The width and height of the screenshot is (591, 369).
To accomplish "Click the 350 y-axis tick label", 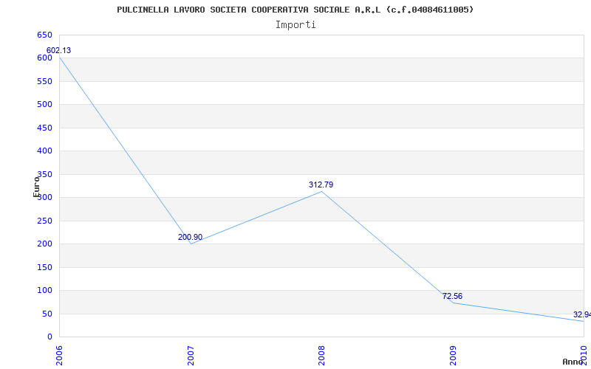I will point(44,174).
